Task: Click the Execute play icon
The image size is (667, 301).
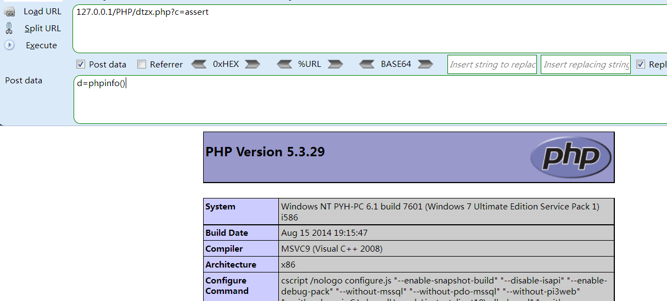Action: pyautogui.click(x=9, y=45)
